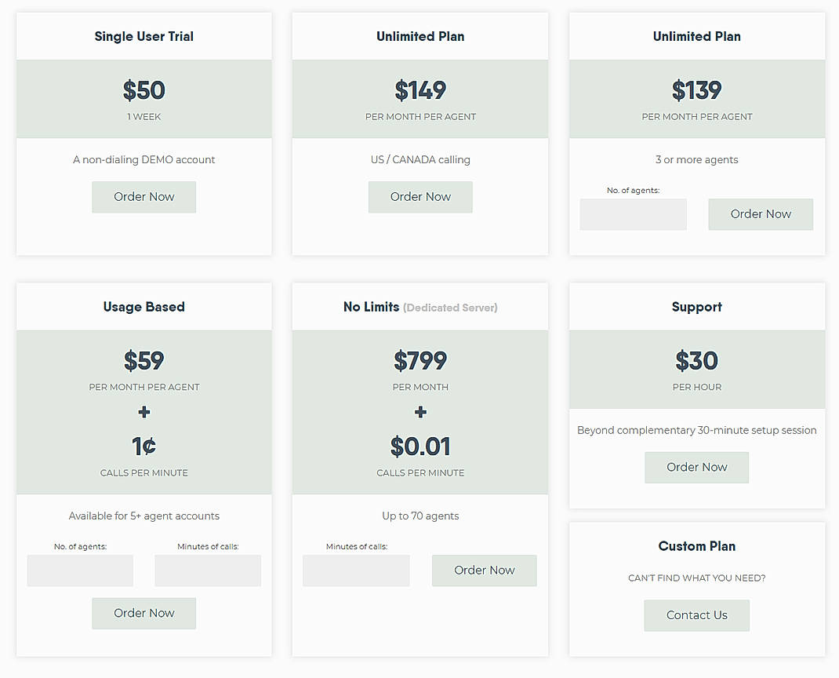Click the Usage Based plan heading
The height and width of the screenshot is (678, 839).
coord(143,307)
